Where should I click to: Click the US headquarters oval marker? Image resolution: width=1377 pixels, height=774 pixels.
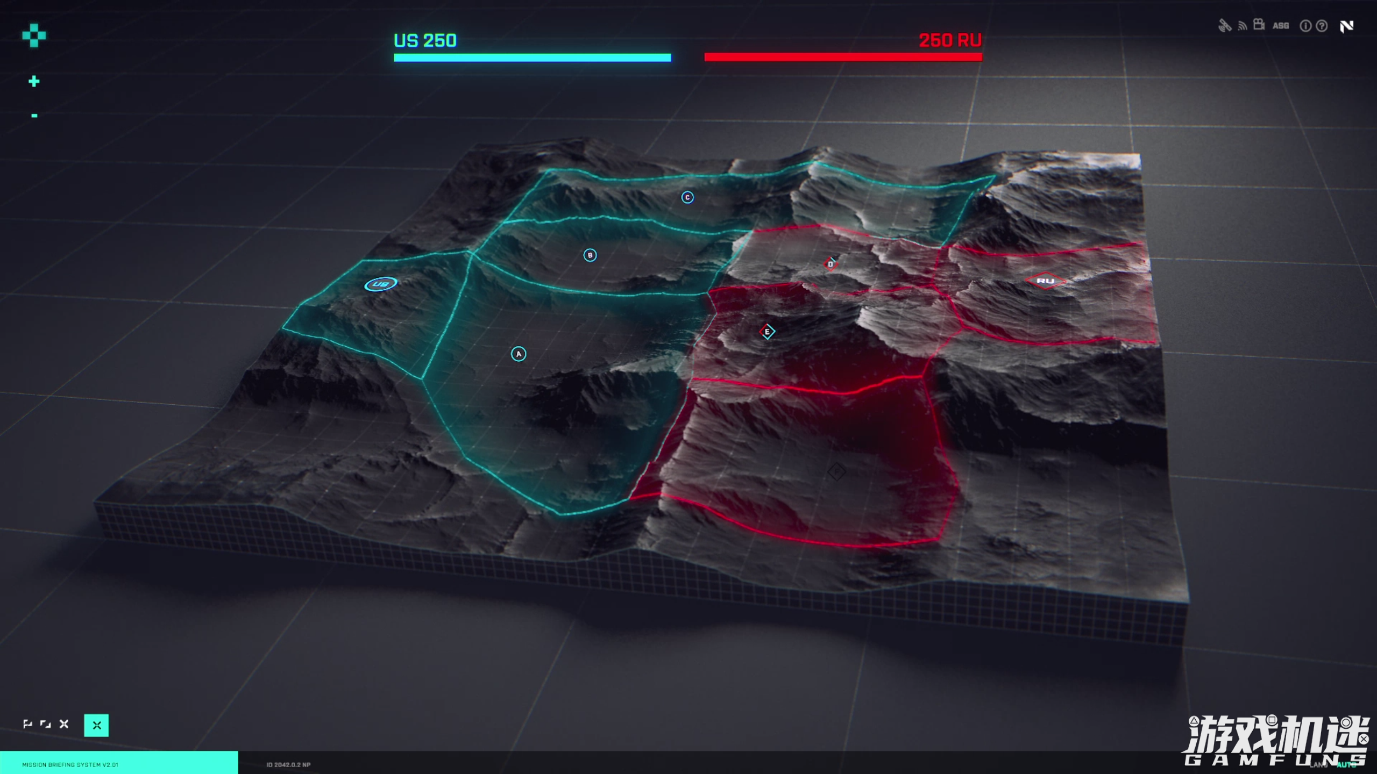(381, 284)
